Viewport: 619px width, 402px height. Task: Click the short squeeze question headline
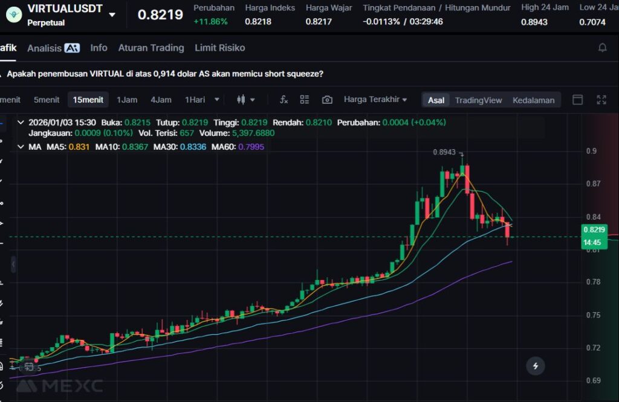point(164,74)
